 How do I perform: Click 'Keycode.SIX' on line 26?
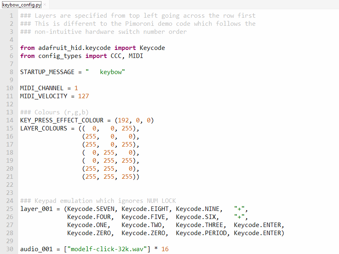pyautogui.click(x=196, y=217)
